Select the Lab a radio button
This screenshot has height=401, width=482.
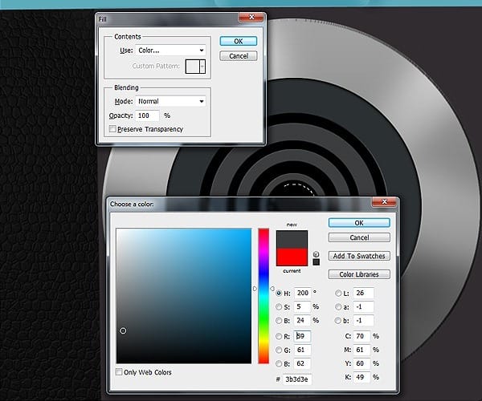click(338, 307)
